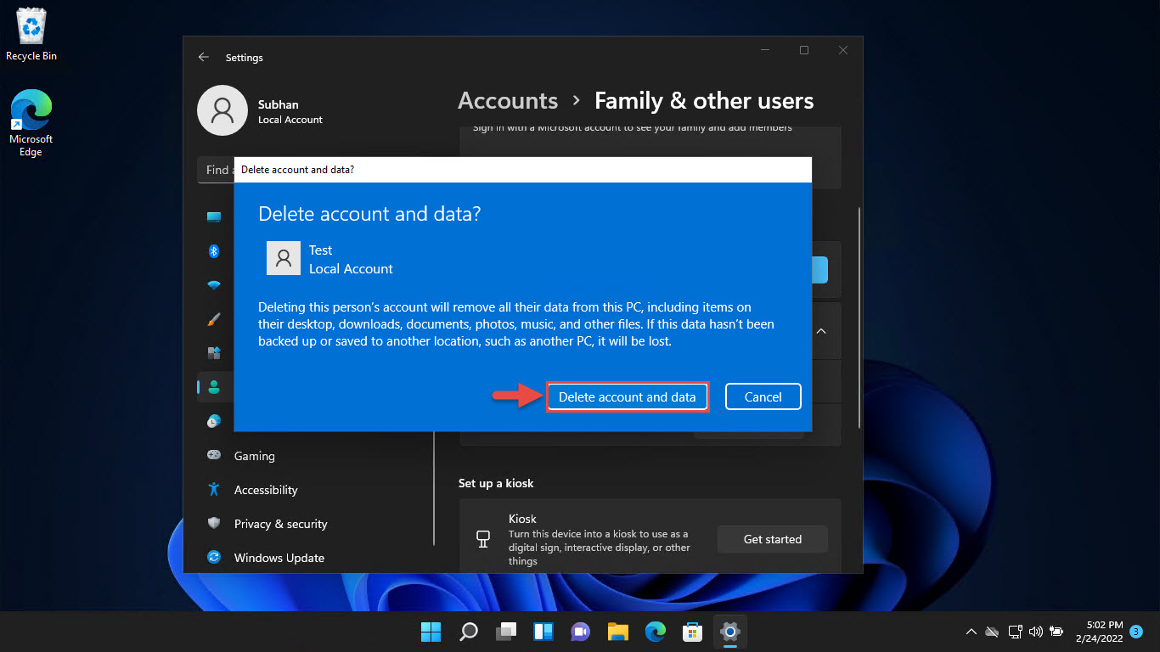Open Bluetooth & devices sidebar icon
The width and height of the screenshot is (1160, 652).
214,251
